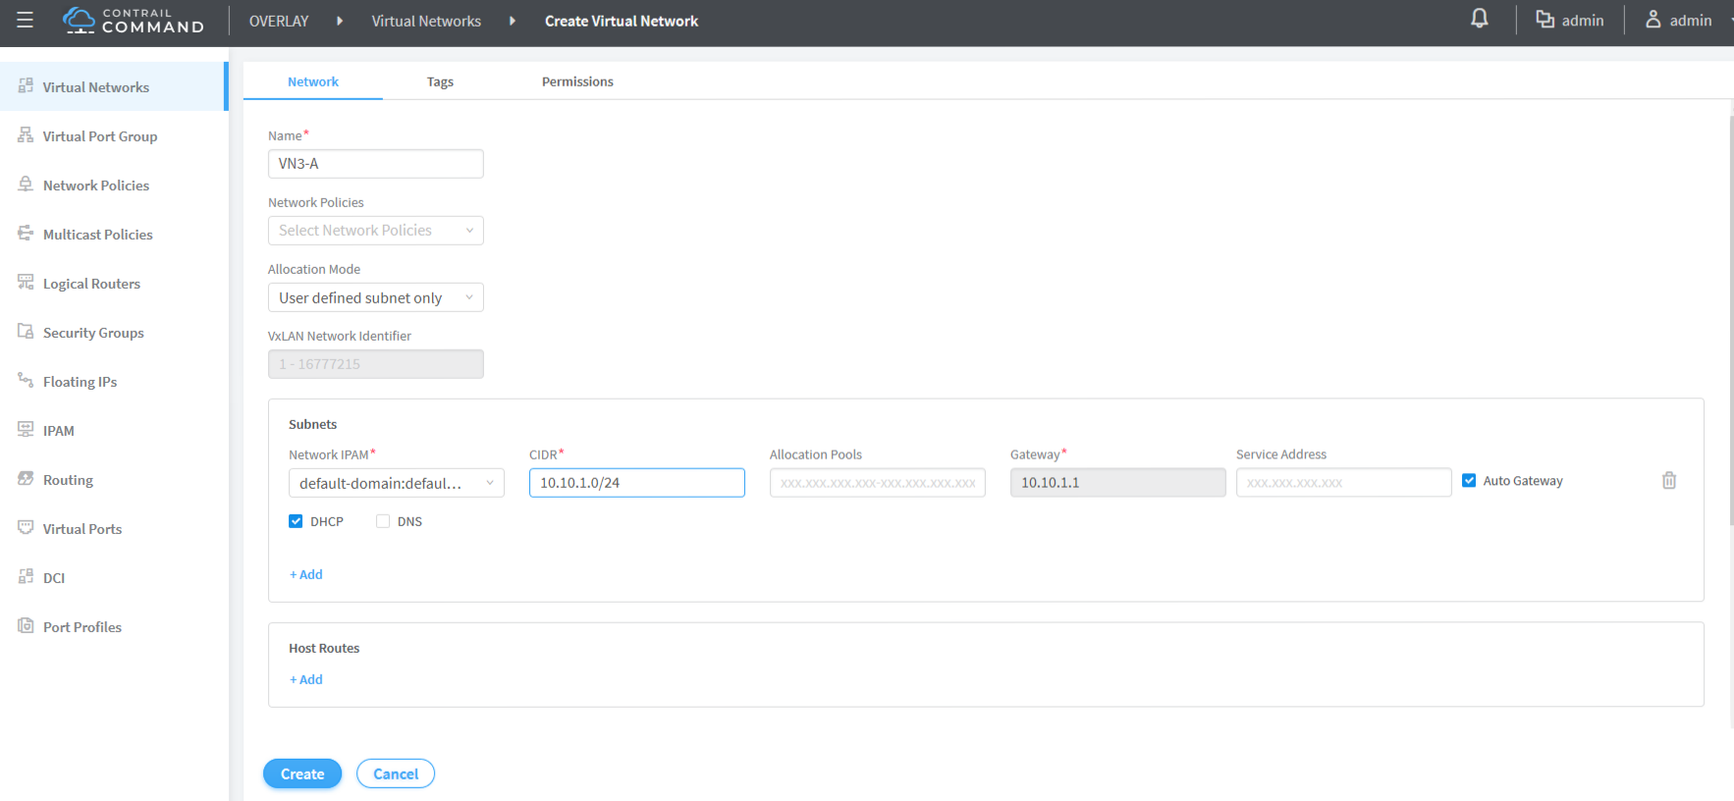Open the Allocation Mode dropdown
Screen dimensions: 1734x801
[375, 297]
